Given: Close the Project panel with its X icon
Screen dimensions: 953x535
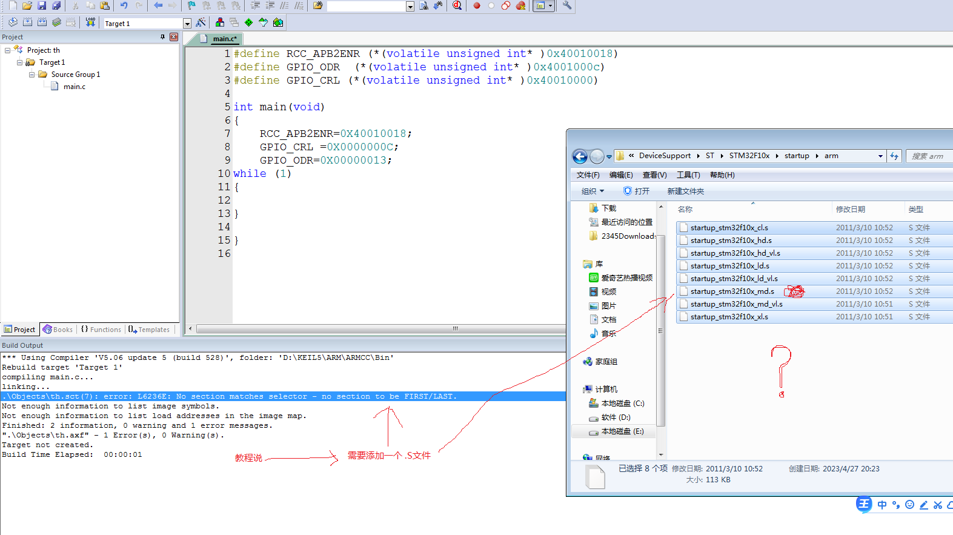Looking at the screenshot, I should click(174, 37).
